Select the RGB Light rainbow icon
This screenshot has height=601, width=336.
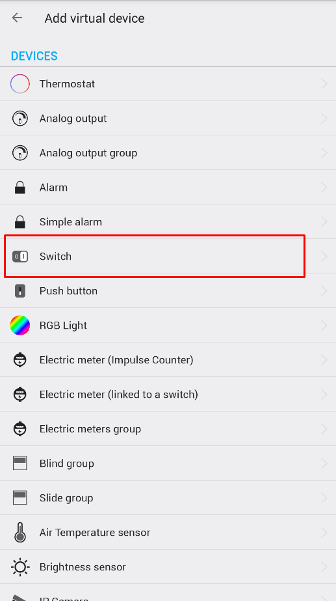(20, 326)
